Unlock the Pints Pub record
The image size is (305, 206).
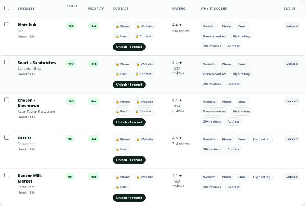[129, 47]
